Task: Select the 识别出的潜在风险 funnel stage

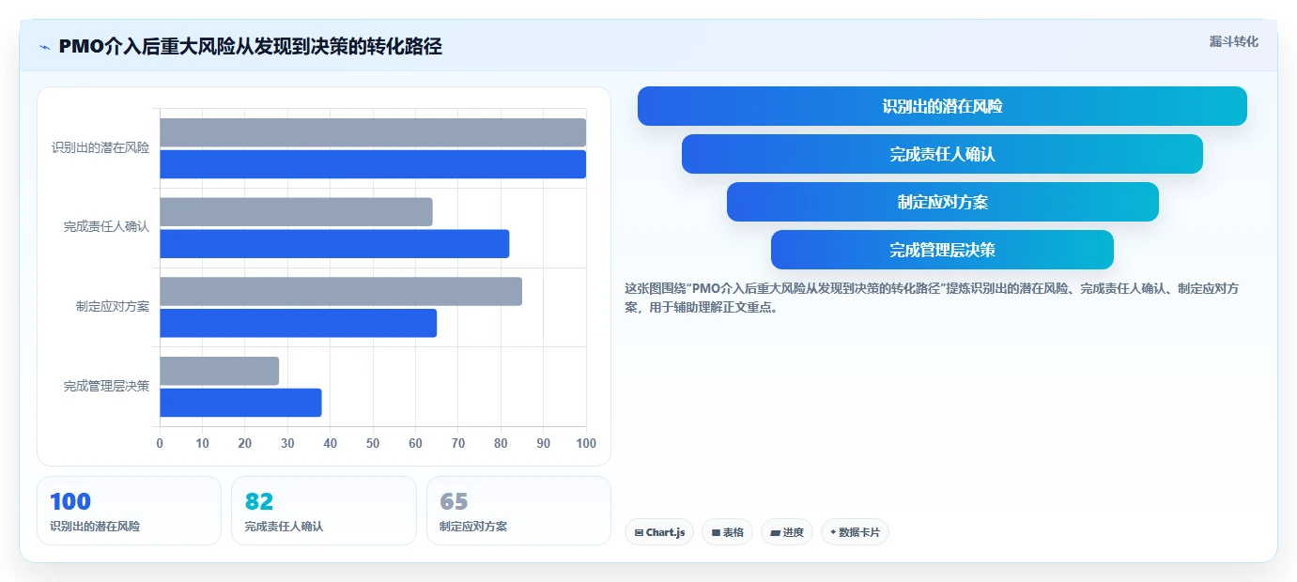Action: (942, 106)
